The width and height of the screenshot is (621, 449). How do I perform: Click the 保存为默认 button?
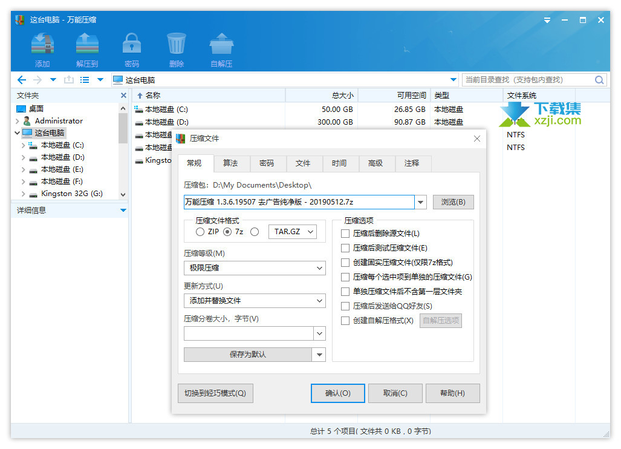[x=248, y=355]
